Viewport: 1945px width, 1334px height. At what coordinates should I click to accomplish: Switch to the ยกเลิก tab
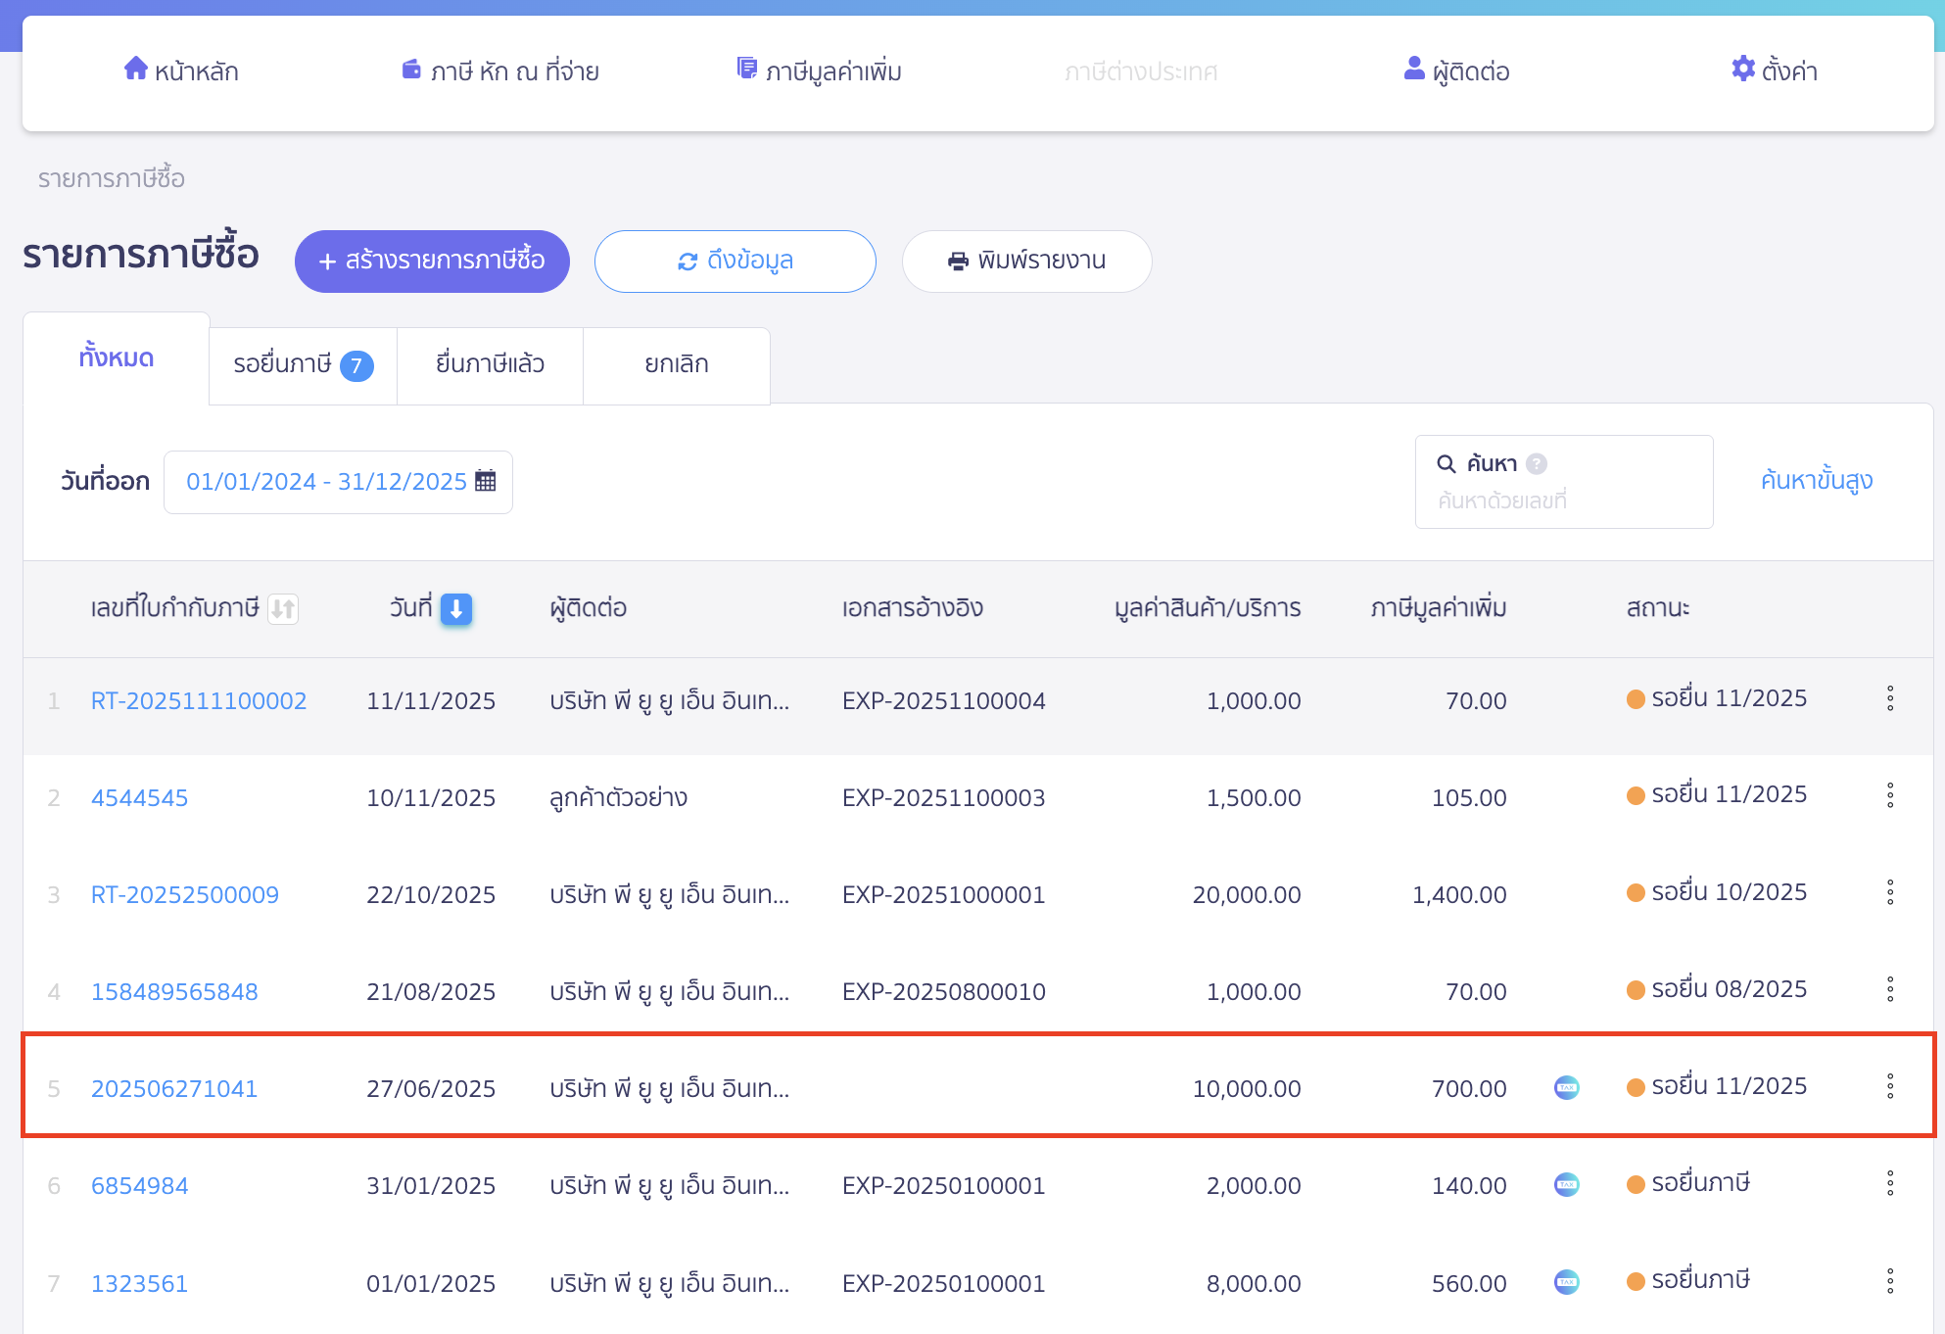click(676, 365)
